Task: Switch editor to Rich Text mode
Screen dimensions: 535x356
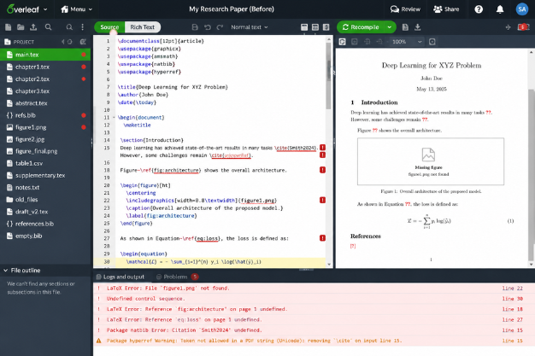Action: point(142,27)
